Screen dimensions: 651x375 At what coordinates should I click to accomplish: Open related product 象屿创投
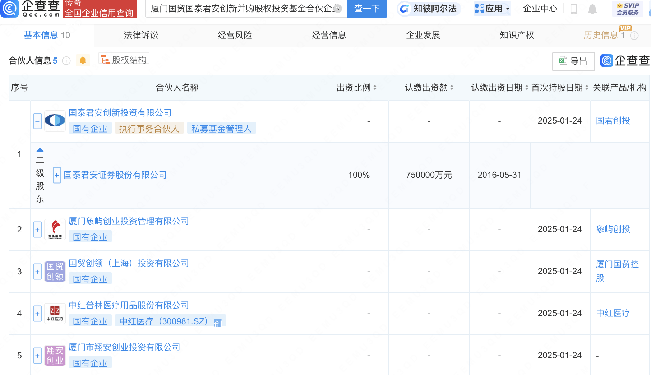click(613, 229)
